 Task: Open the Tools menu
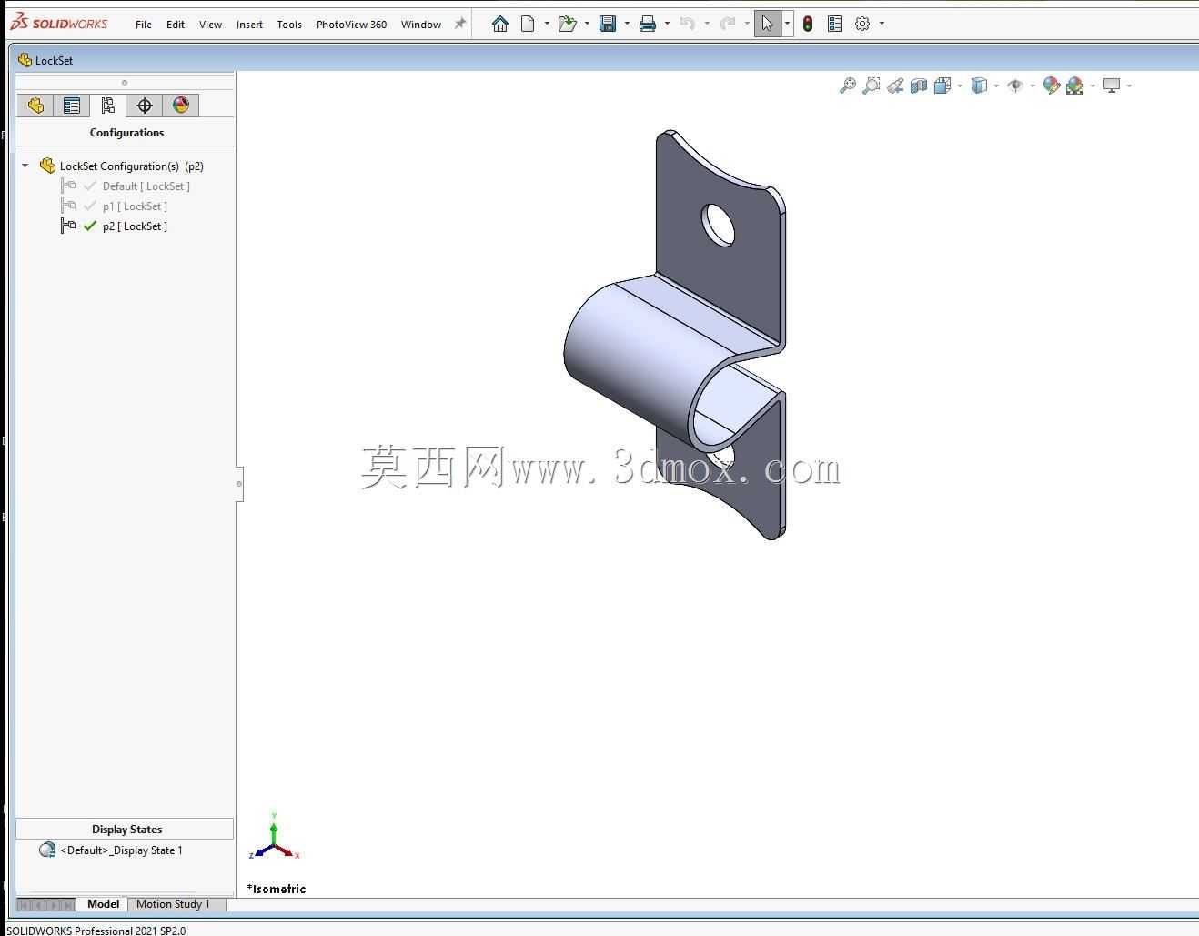pos(289,25)
